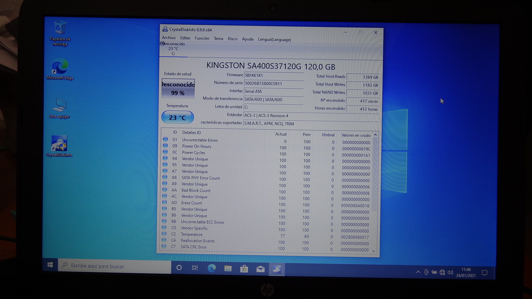Select the Este equipo desktop icon
Screen dimensions: 532x299
tap(59, 108)
